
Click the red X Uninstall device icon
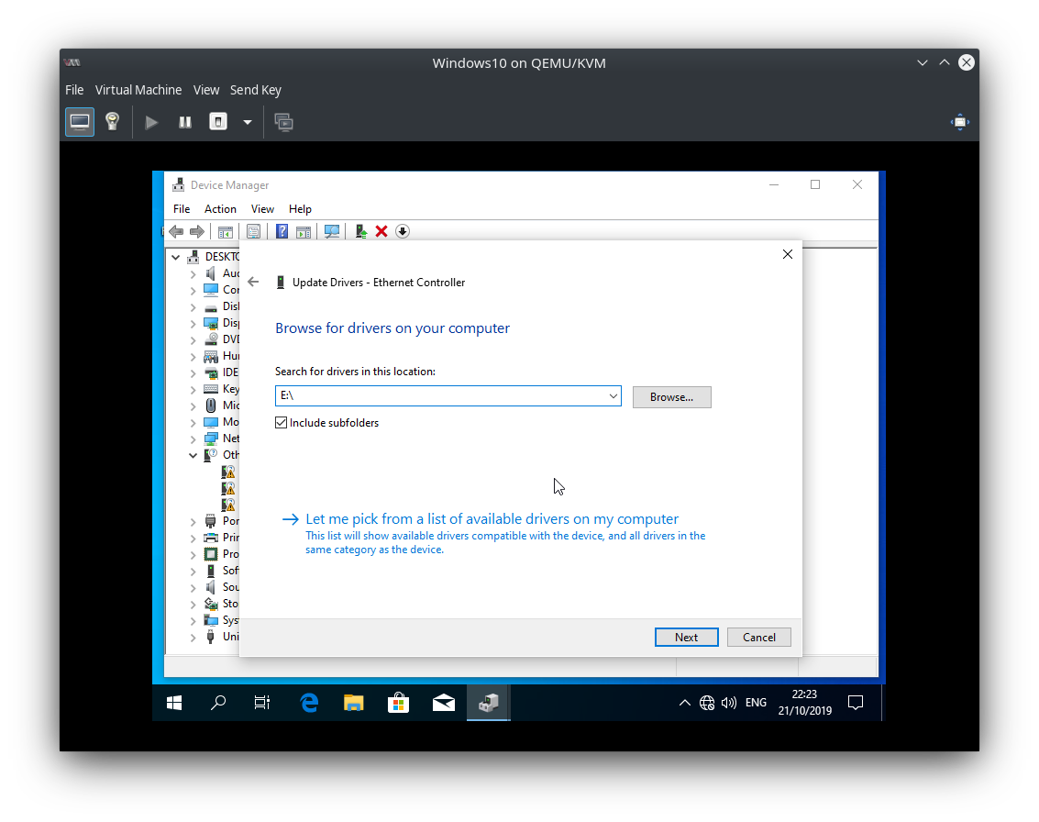(381, 231)
